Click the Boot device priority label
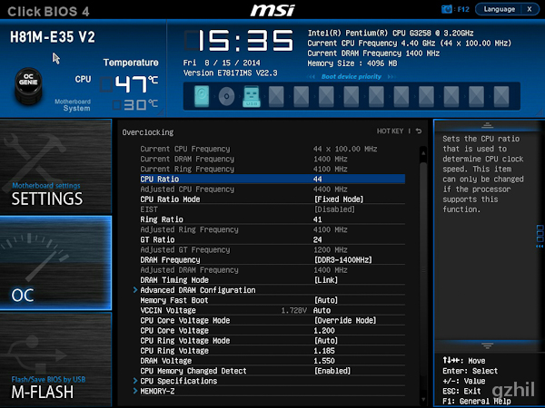Screen dimensions: 545x408 tap(352, 76)
